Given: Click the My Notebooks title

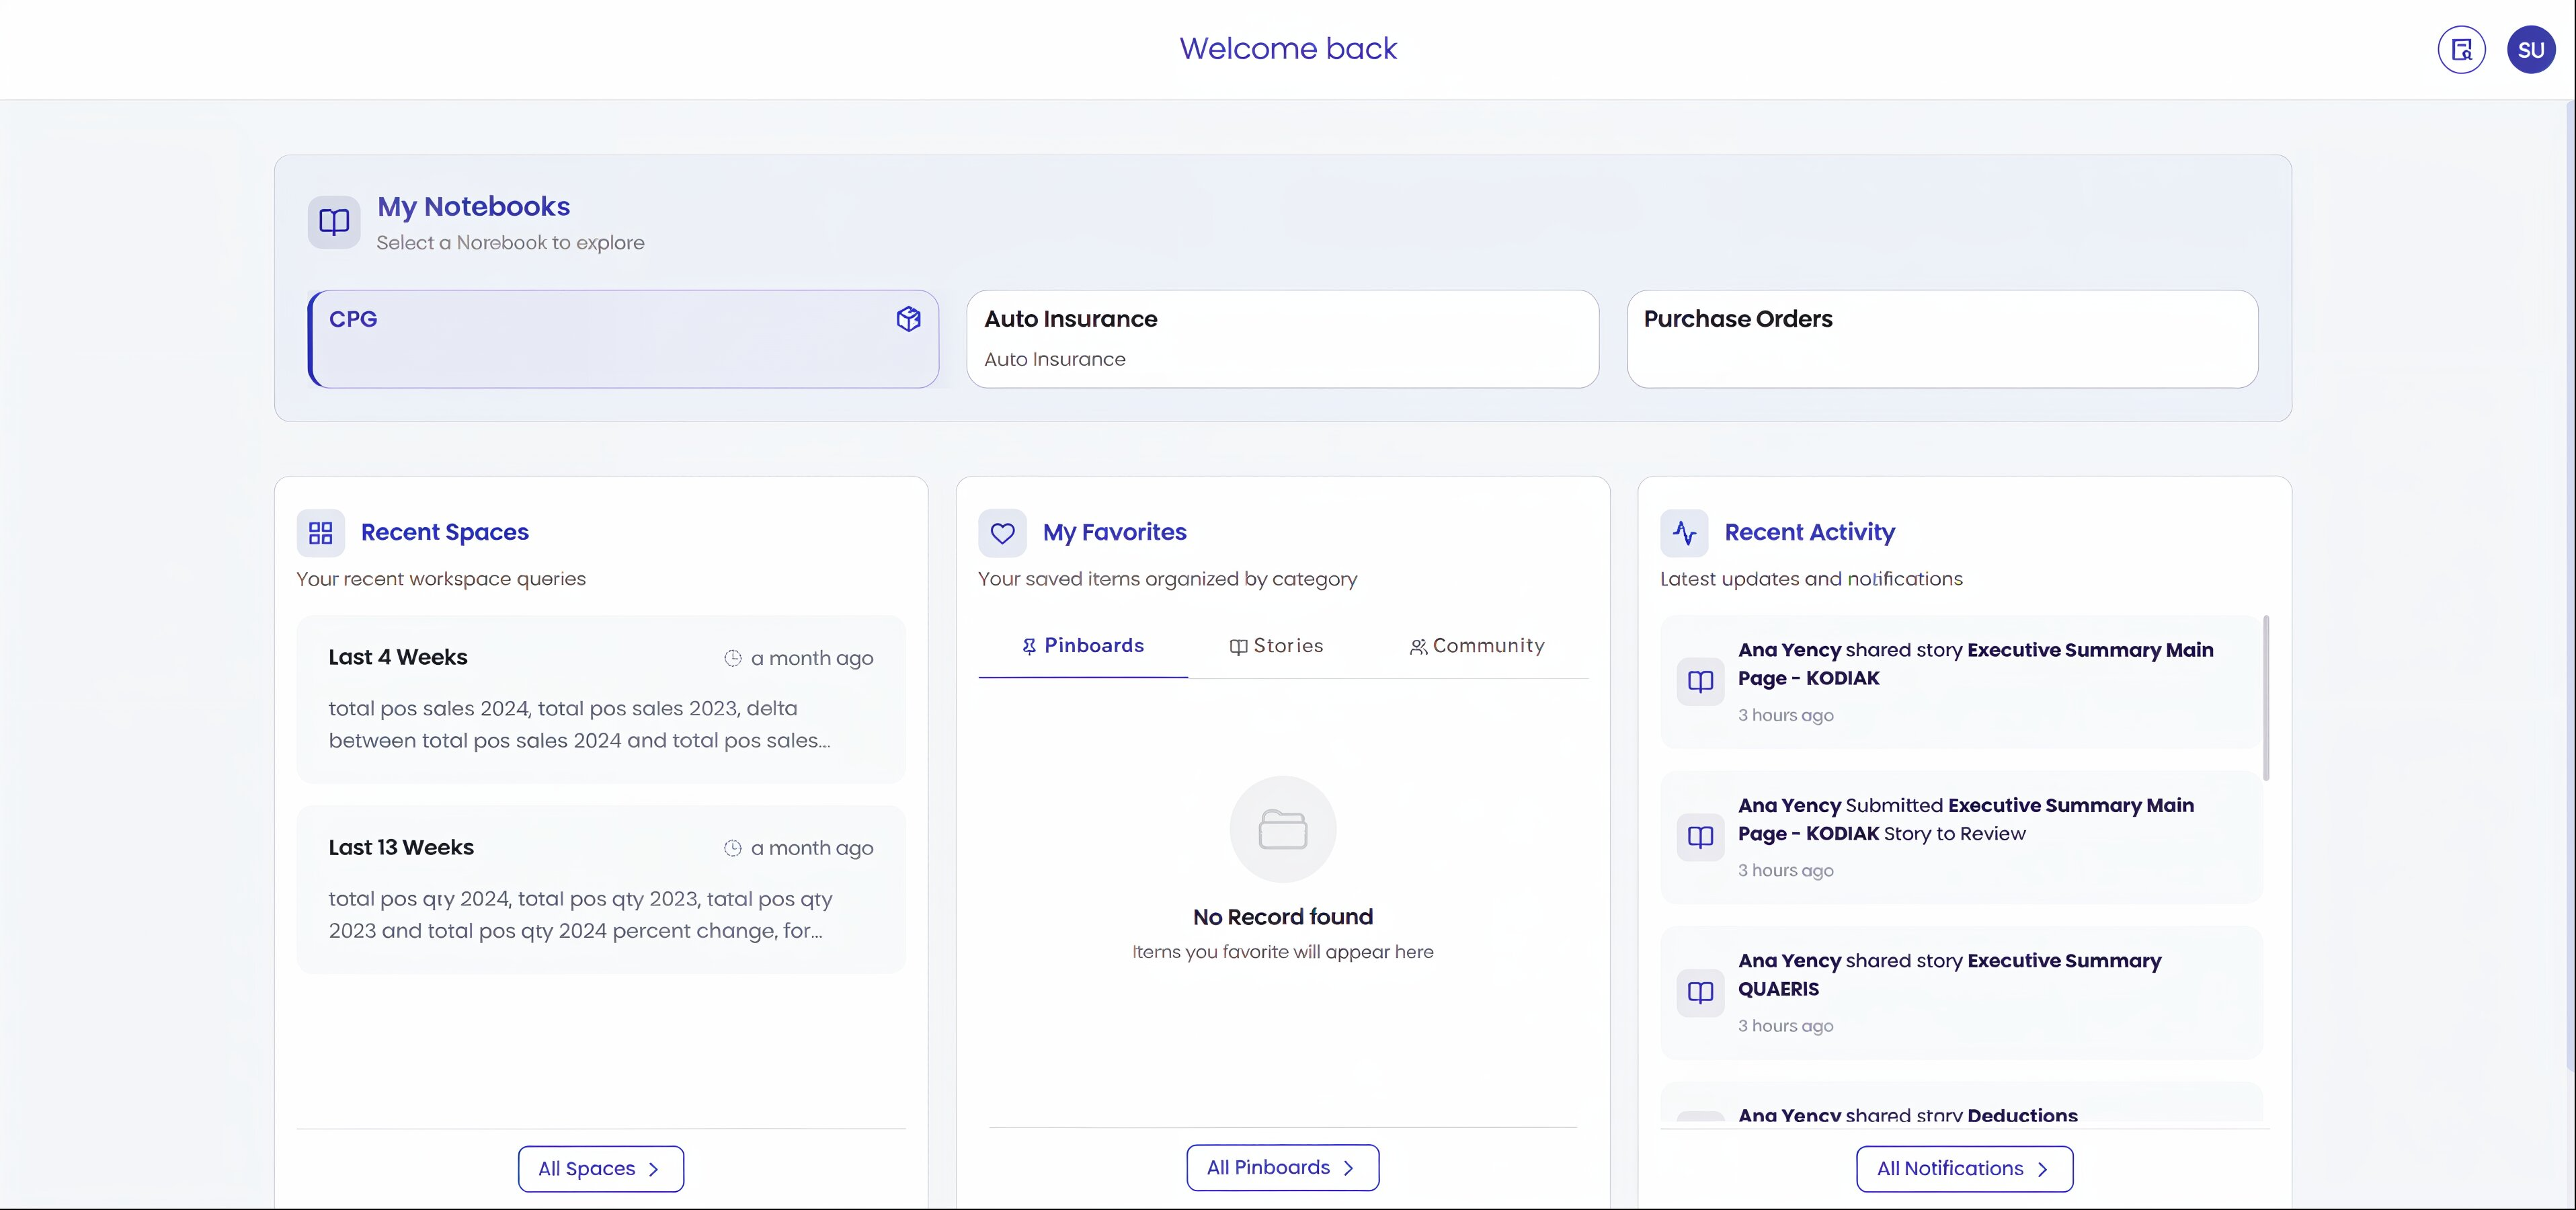Looking at the screenshot, I should (473, 207).
